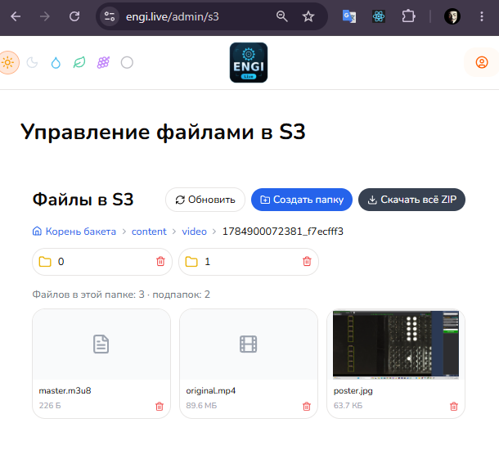Click the browser forward arrow

click(45, 16)
